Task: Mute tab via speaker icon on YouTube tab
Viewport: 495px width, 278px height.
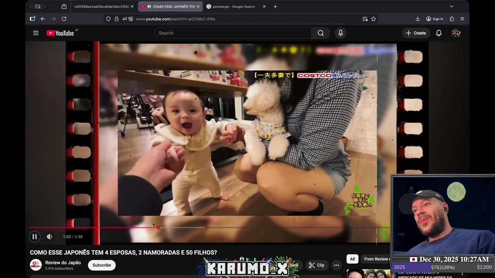Action: 149,7
